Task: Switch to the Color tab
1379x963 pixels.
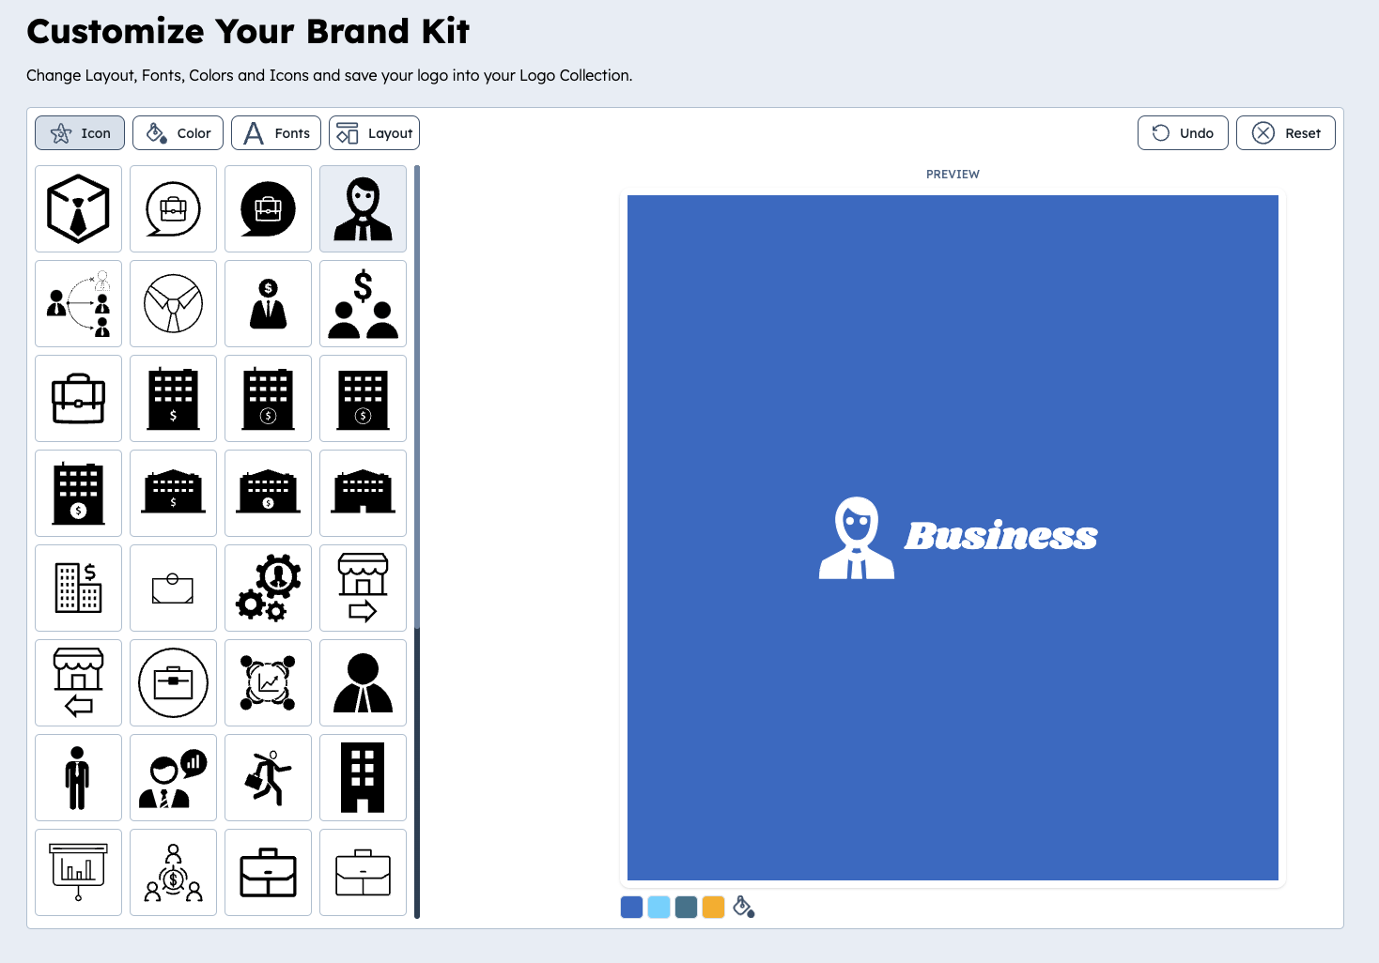Action: tap(178, 133)
